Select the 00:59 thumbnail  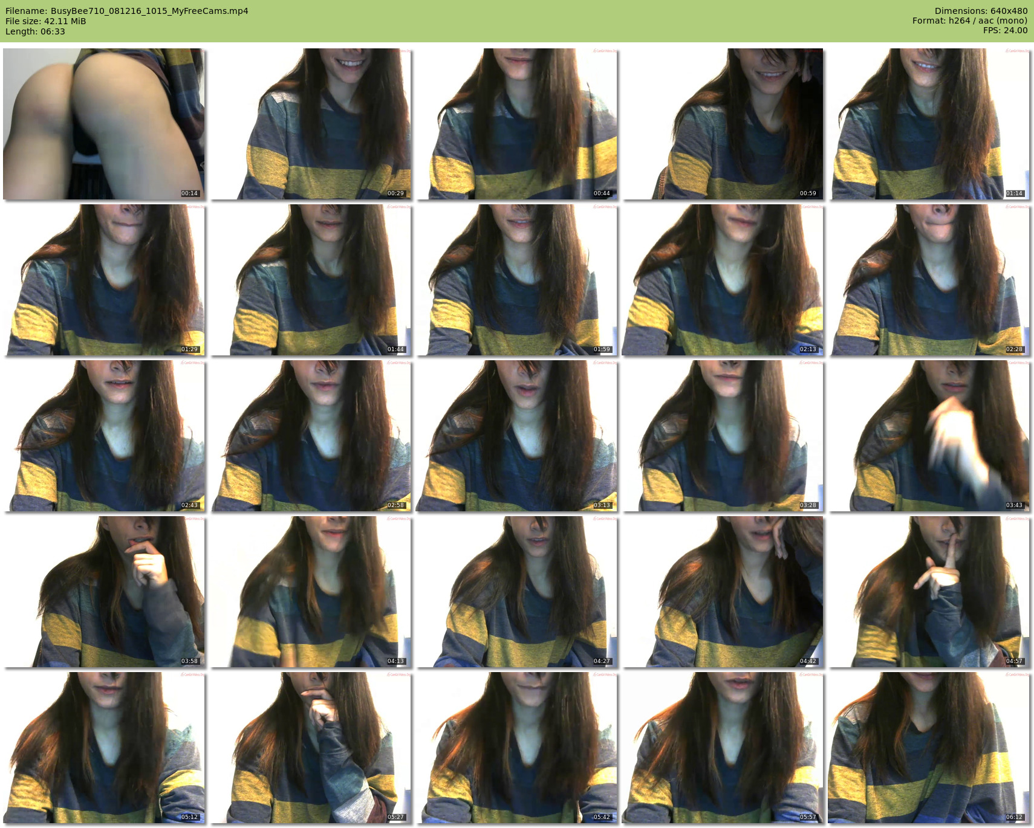(723, 124)
